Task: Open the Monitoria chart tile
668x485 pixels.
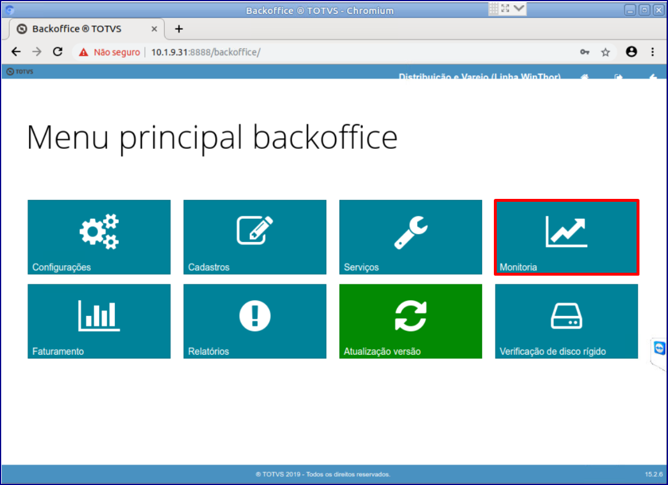Action: (x=567, y=237)
